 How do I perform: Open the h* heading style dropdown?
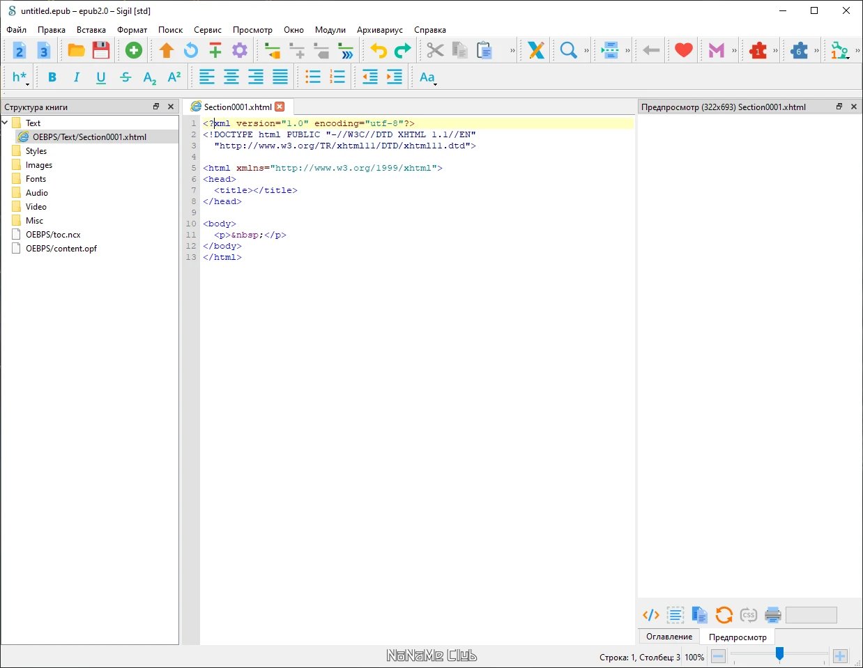[x=20, y=77]
